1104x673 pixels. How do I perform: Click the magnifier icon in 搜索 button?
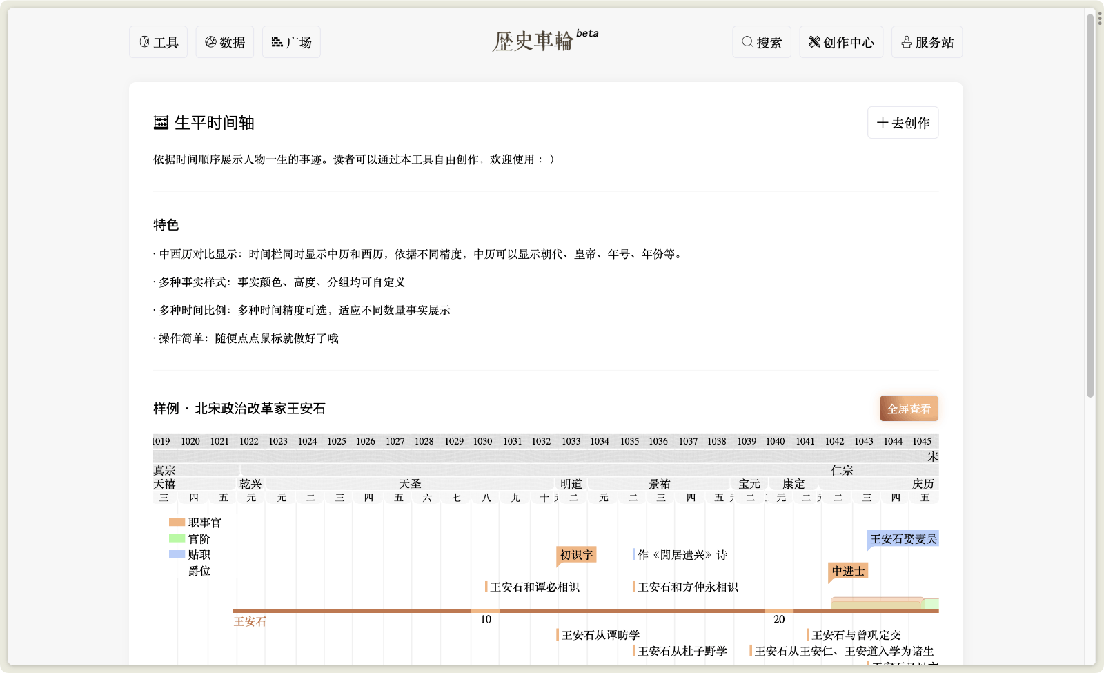click(747, 41)
